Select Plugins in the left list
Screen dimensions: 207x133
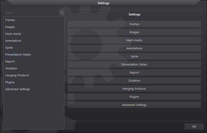click(10, 82)
